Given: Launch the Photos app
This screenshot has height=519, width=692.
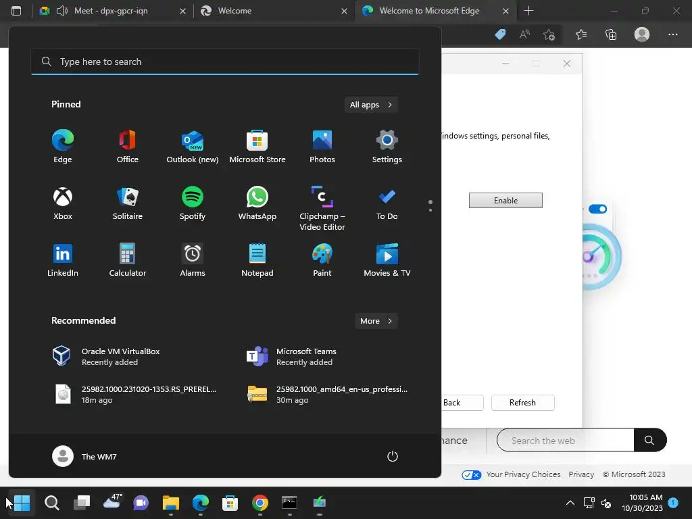Looking at the screenshot, I should pos(322,147).
